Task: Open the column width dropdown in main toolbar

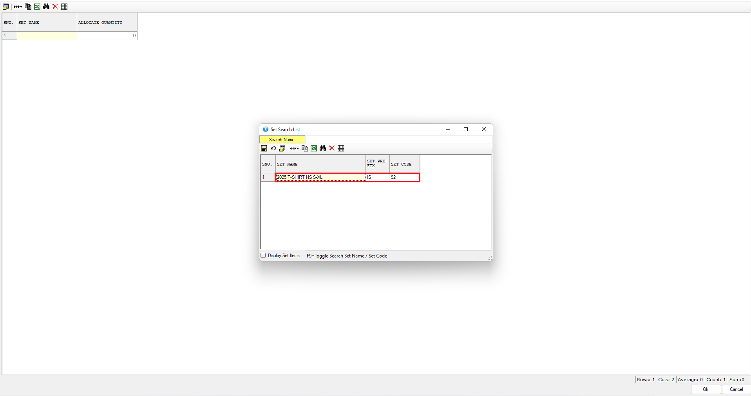Action: click(x=18, y=7)
